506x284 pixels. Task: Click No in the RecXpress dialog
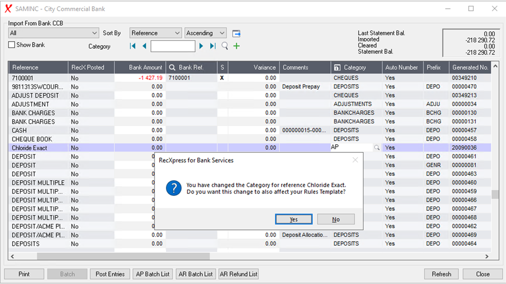click(x=336, y=219)
